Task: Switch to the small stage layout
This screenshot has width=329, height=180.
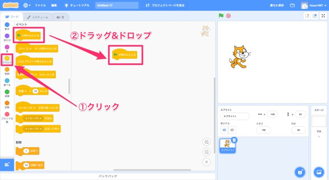Action: click(x=307, y=16)
